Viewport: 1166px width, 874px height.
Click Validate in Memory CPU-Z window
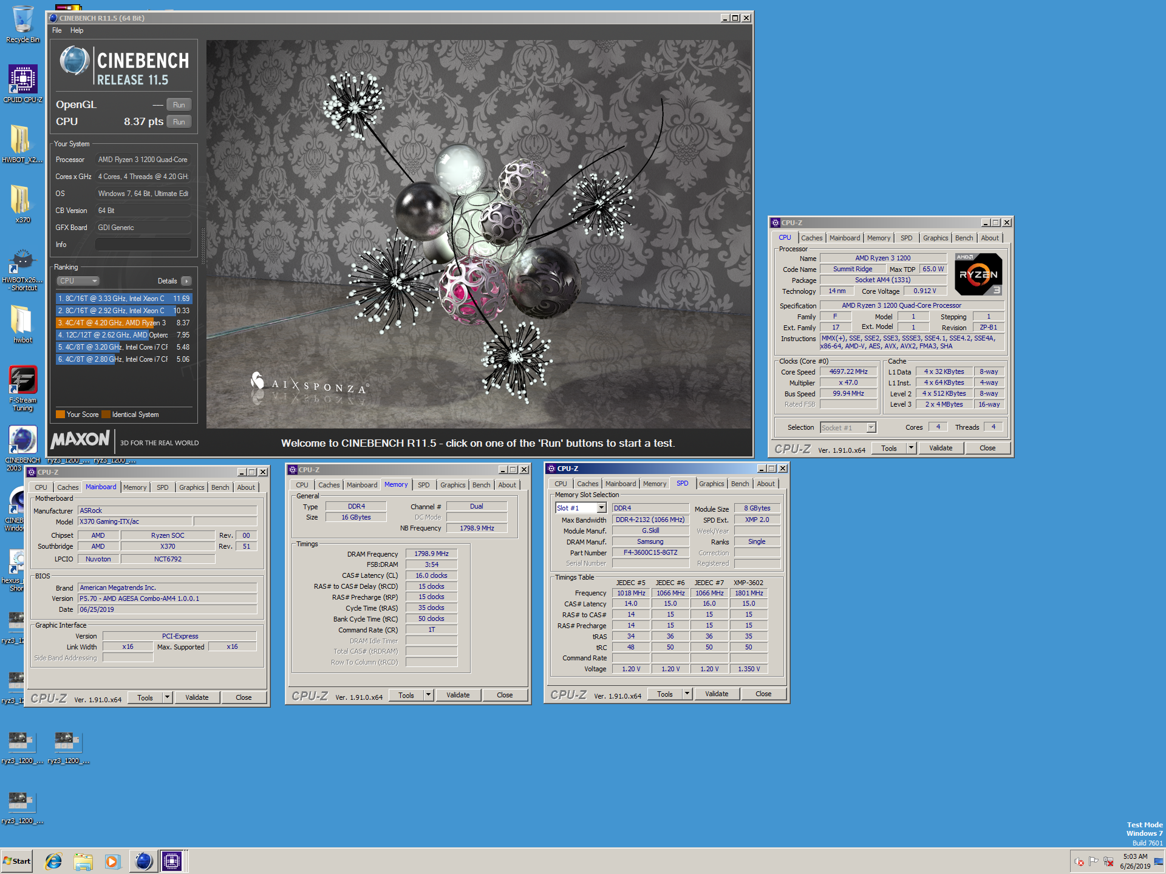[x=458, y=695]
